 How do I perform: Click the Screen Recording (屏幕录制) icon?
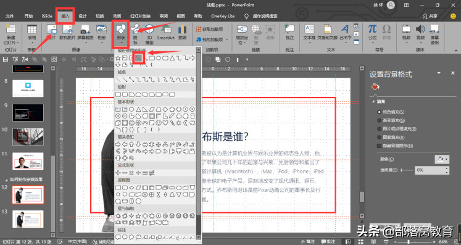[434, 30]
